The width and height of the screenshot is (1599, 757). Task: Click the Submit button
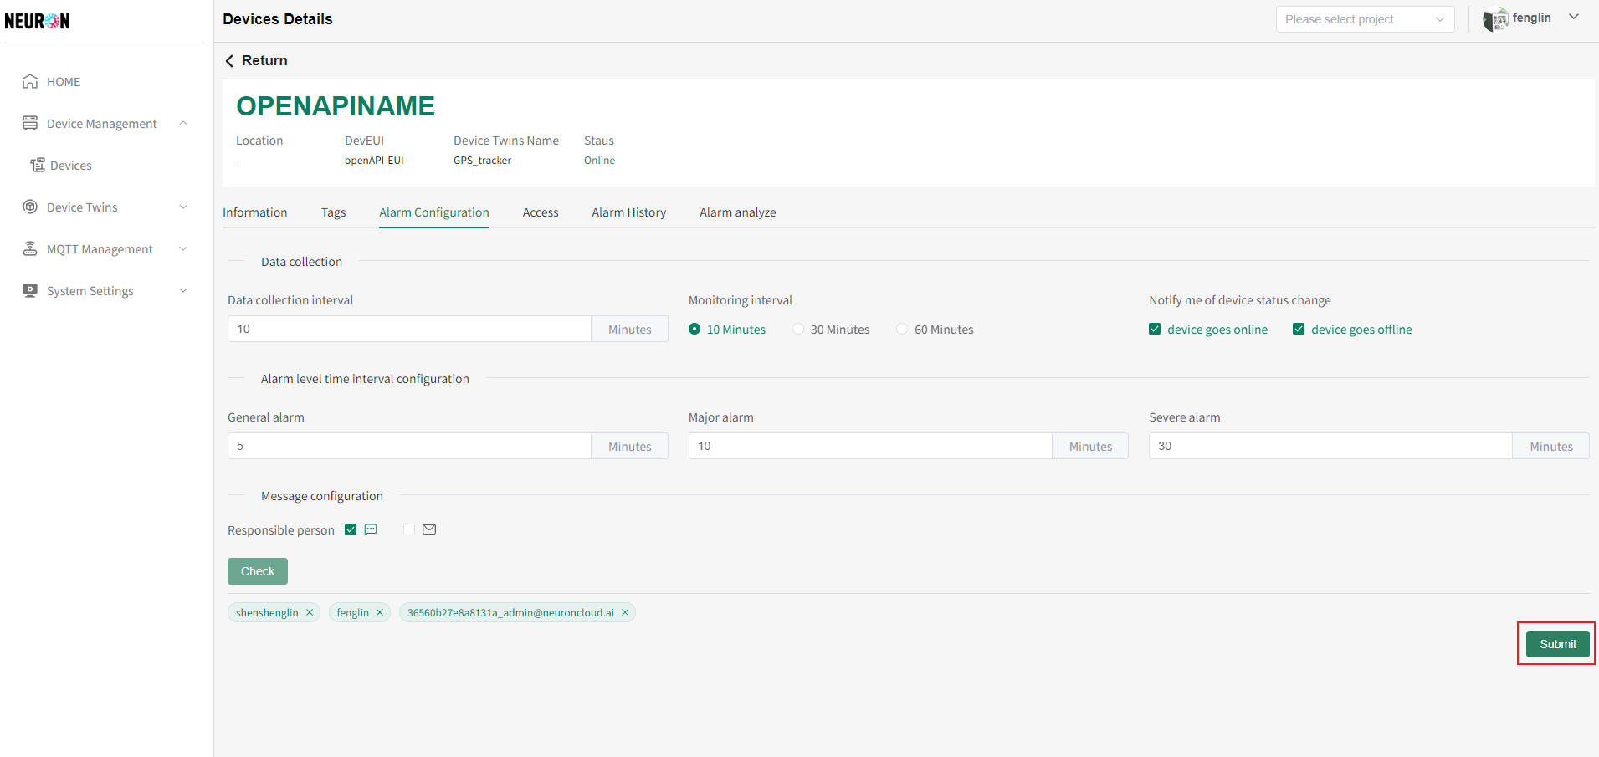1557,644
